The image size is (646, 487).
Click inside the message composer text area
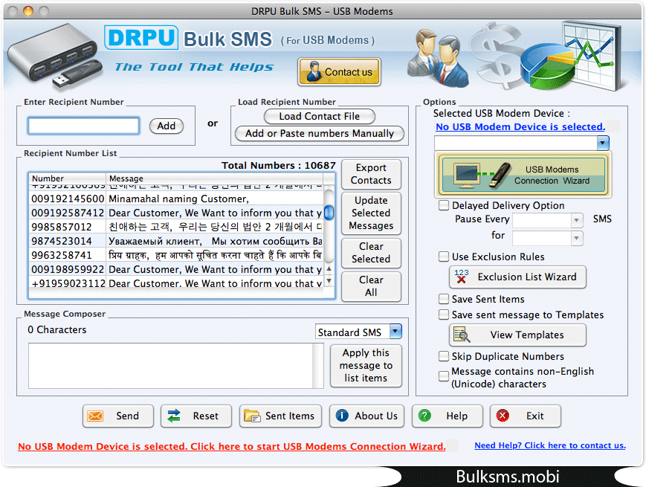click(x=171, y=366)
